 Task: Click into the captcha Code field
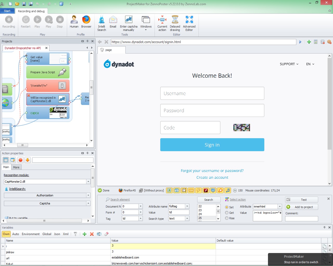190,128
